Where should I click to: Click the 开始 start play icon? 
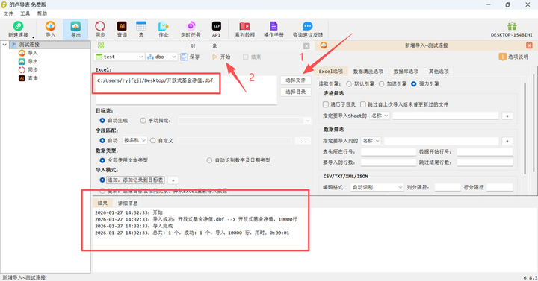pyautogui.click(x=214, y=57)
